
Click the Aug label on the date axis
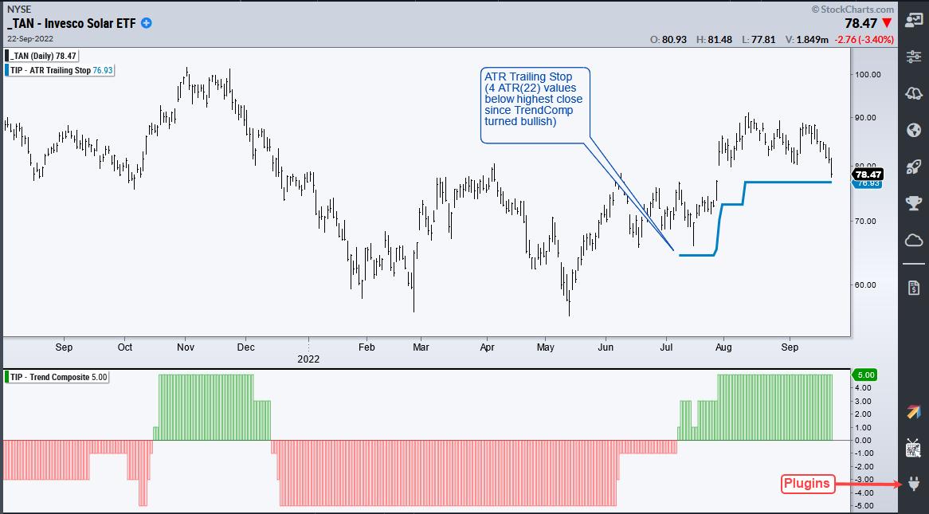pos(723,347)
